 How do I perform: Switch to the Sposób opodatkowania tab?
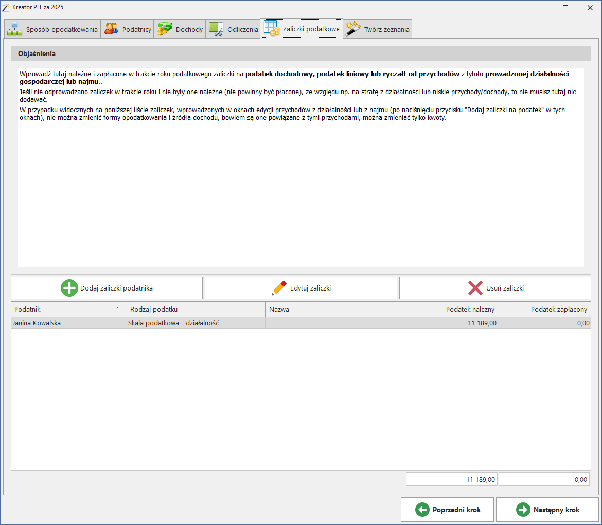click(52, 29)
